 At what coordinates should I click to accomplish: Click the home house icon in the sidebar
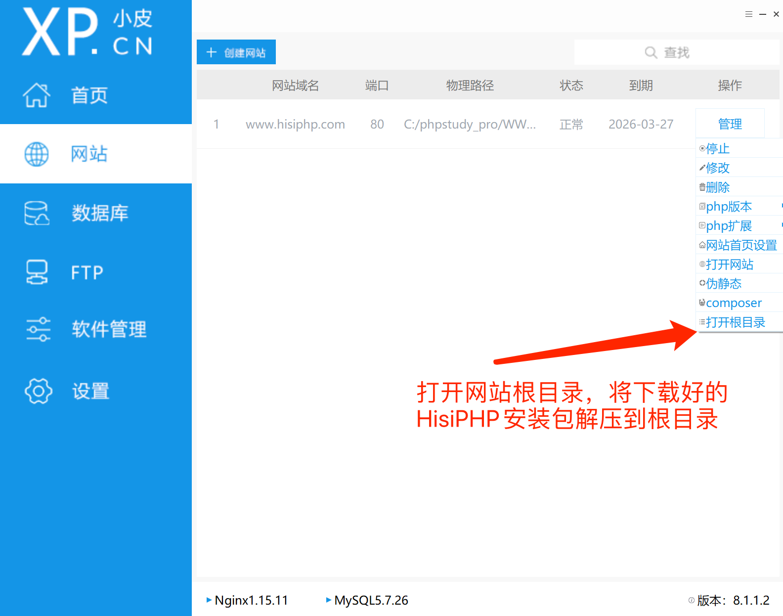(x=37, y=95)
